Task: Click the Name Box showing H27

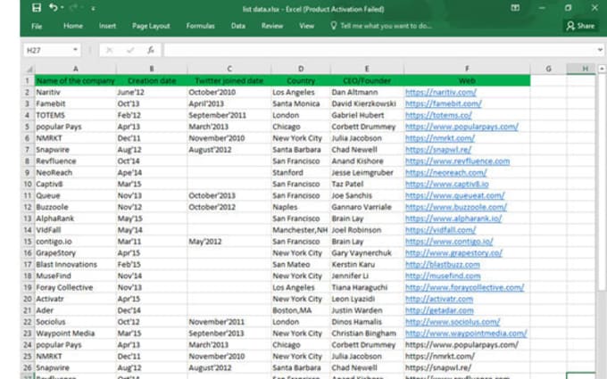Action: pos(47,50)
